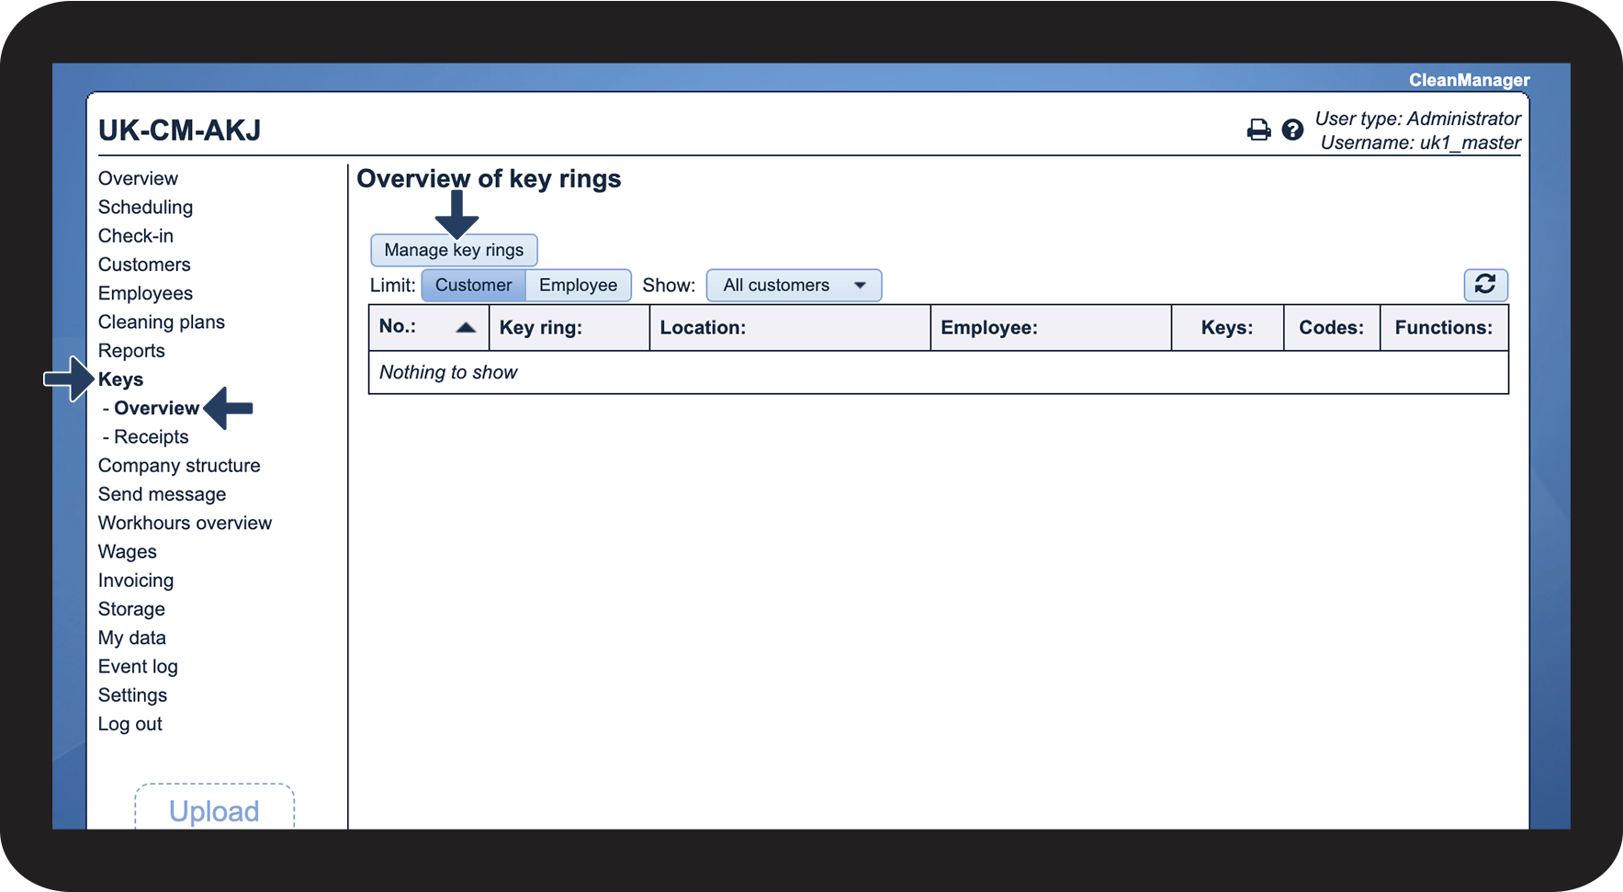Click the Upload area
1623x892 pixels.
click(x=214, y=807)
